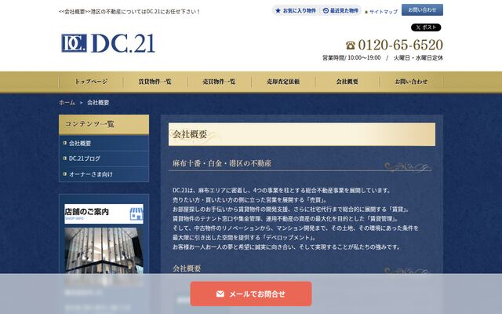Click the 営業時間 10:00〜19:00 text

[x=351, y=57]
